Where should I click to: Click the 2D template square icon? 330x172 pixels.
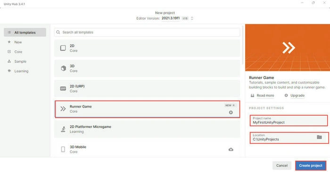click(63, 48)
